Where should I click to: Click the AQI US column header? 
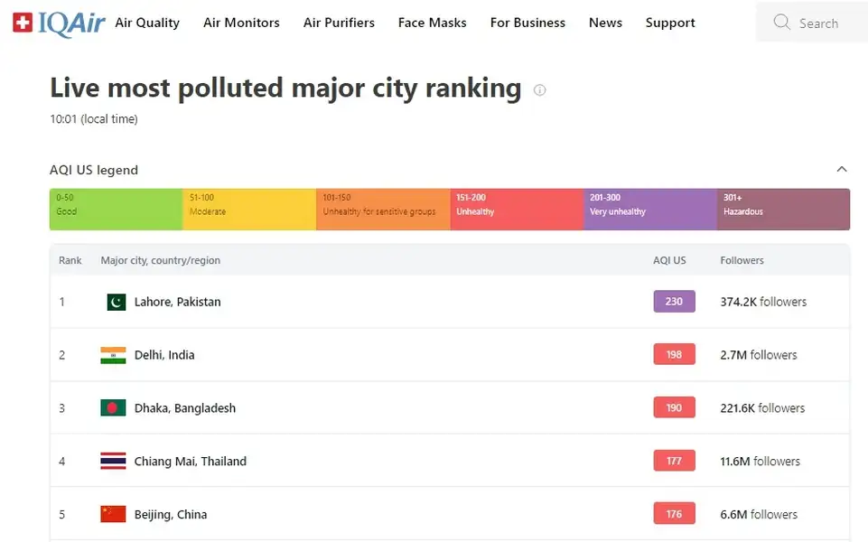coord(669,260)
